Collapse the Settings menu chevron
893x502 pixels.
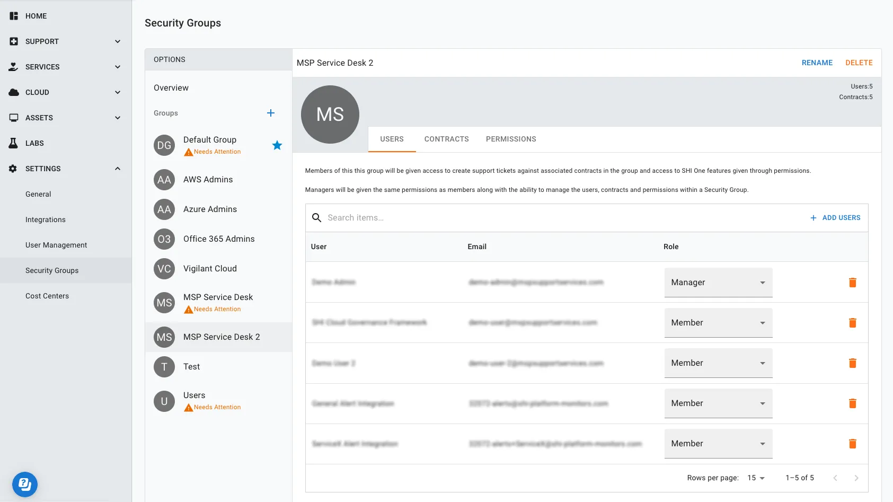point(118,169)
